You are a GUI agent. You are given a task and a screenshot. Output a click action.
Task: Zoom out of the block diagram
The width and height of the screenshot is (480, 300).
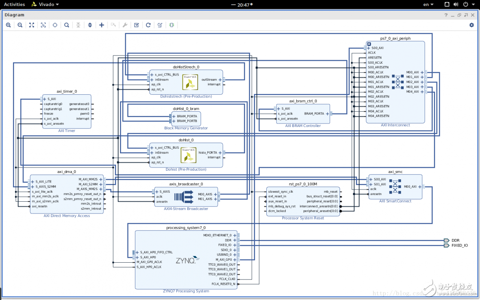point(20,25)
